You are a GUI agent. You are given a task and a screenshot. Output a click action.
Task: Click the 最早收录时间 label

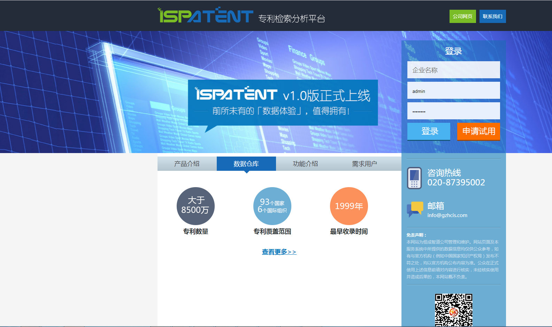(349, 231)
